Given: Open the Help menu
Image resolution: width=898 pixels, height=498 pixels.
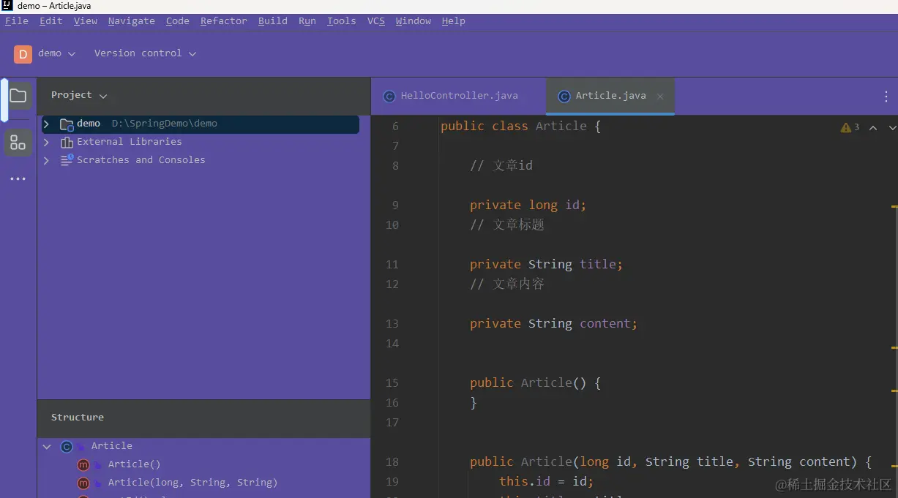Looking at the screenshot, I should (x=454, y=21).
